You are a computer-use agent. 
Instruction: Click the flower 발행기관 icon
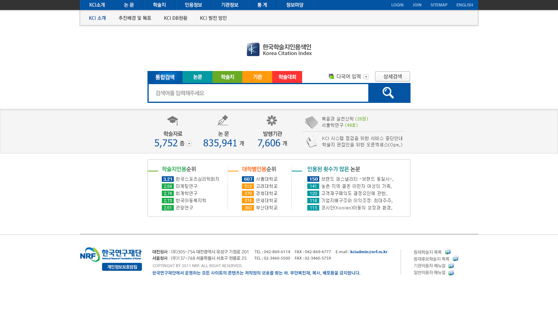tap(272, 120)
